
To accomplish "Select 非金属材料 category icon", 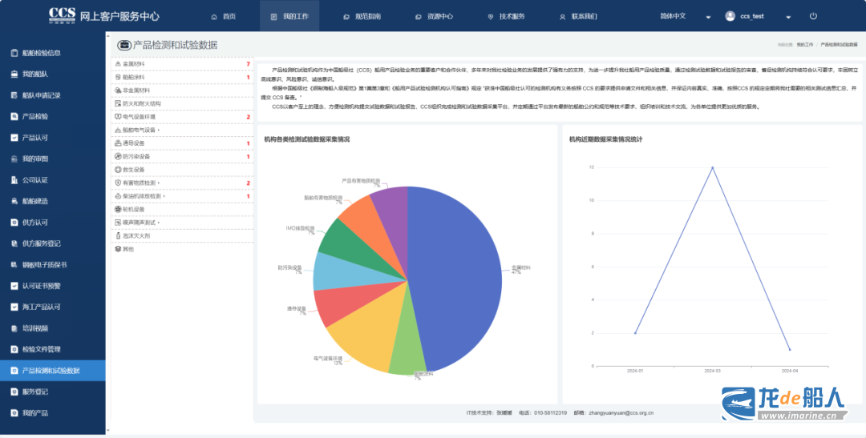I will pyautogui.click(x=118, y=90).
